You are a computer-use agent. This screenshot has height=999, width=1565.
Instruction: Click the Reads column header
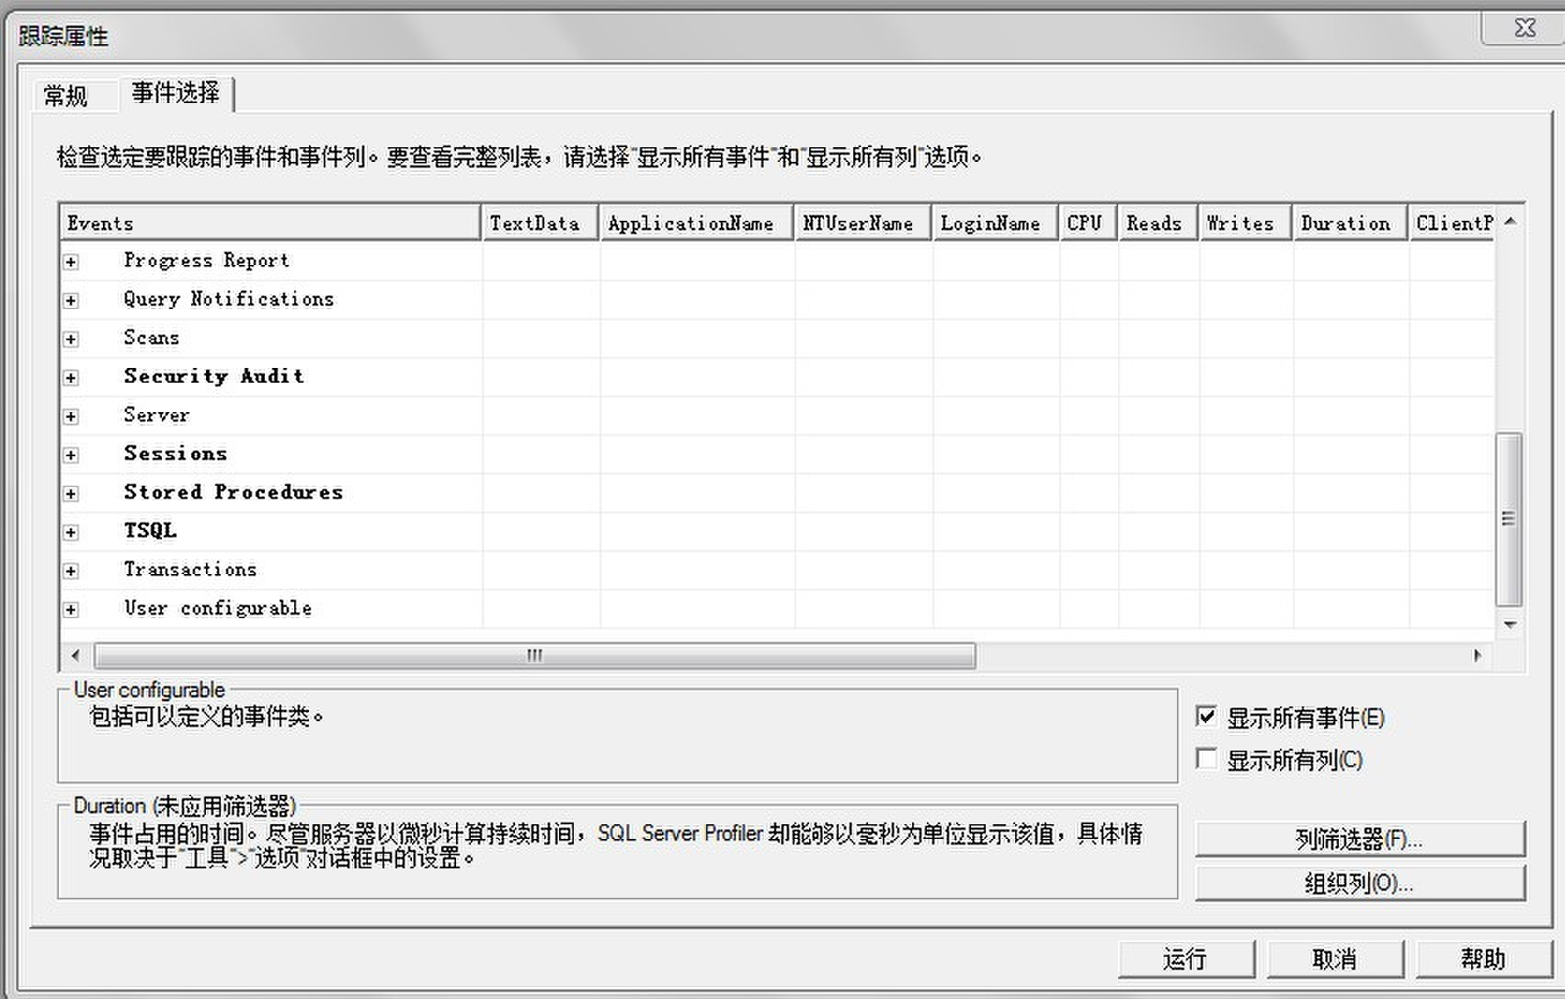tap(1159, 224)
